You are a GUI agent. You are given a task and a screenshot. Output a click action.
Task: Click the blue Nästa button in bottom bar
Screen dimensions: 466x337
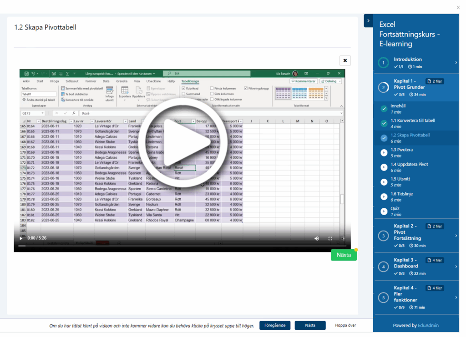(310, 326)
